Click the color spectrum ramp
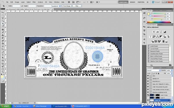174x108 pixels. 159,22
